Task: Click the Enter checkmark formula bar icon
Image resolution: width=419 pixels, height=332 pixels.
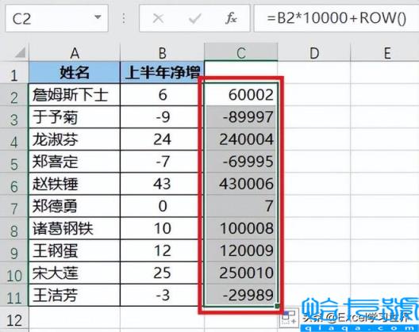Action: point(194,19)
